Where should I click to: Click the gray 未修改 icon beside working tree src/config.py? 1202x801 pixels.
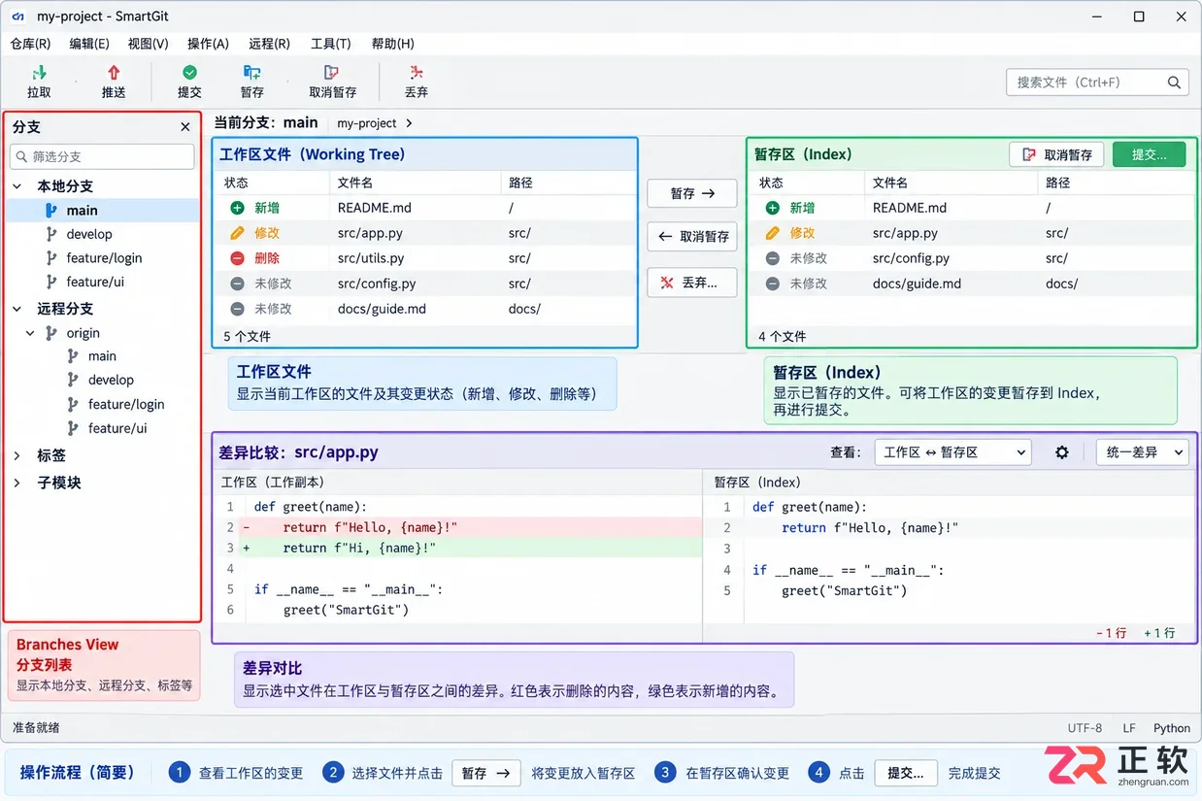(237, 284)
